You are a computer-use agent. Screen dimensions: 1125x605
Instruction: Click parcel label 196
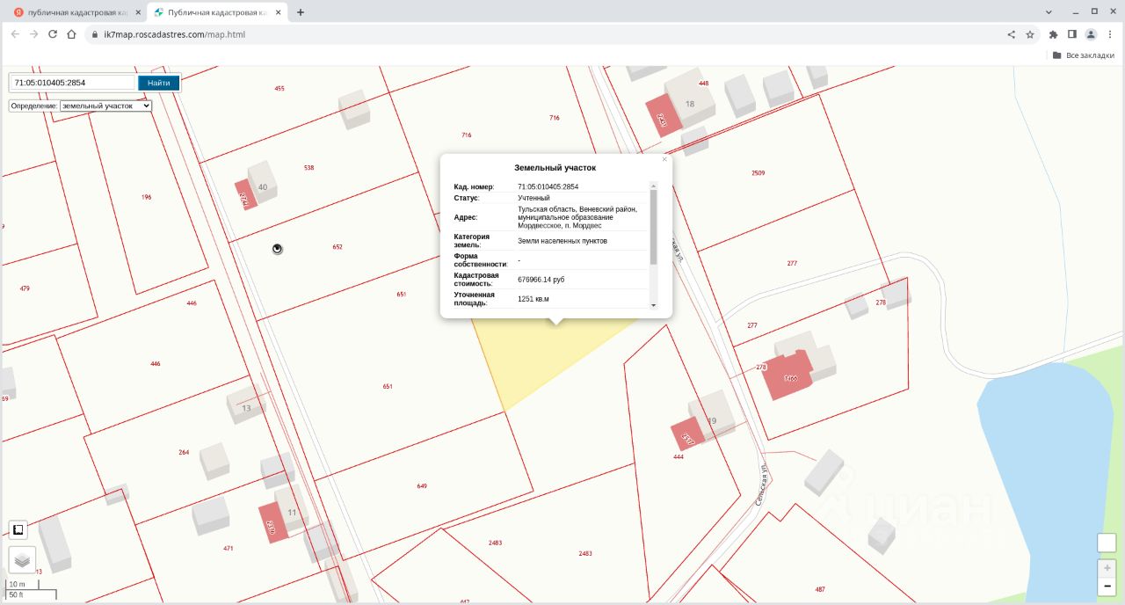coord(146,197)
